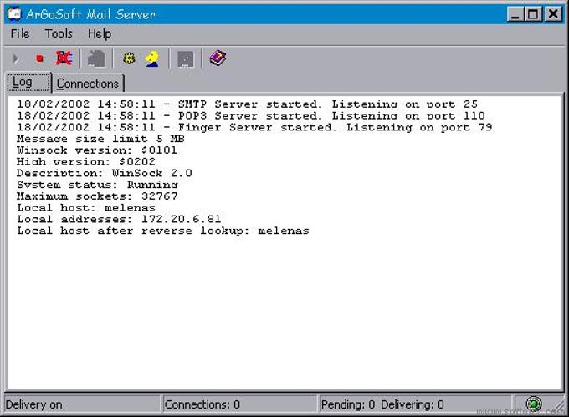Open Help via the purple book icon
This screenshot has height=417, width=569.
click(218, 58)
